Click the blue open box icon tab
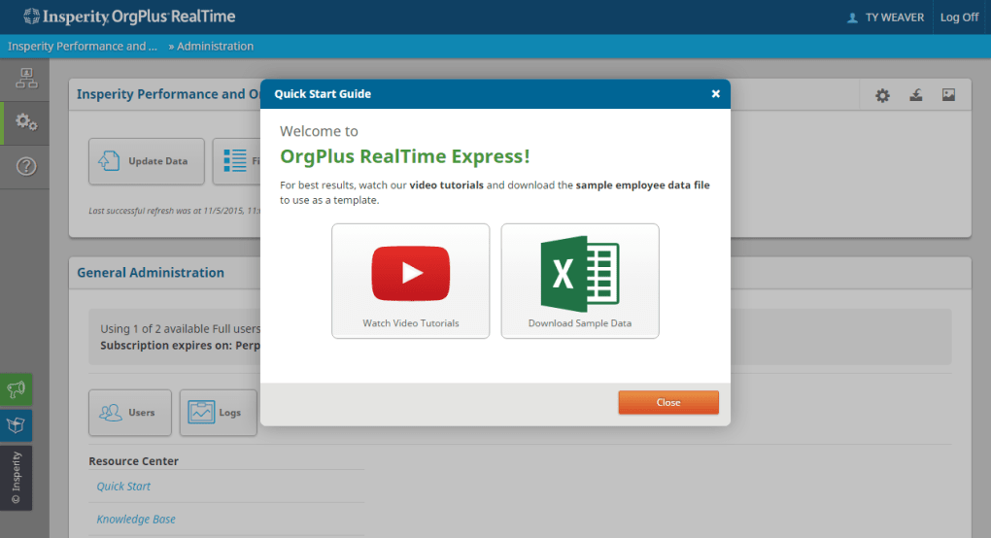This screenshot has height=538, width=991. click(17, 425)
